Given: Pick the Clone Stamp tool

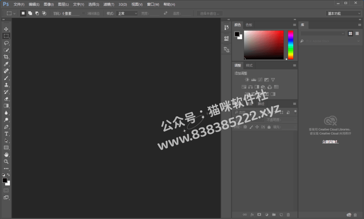Looking at the screenshot, I should pos(6,85).
